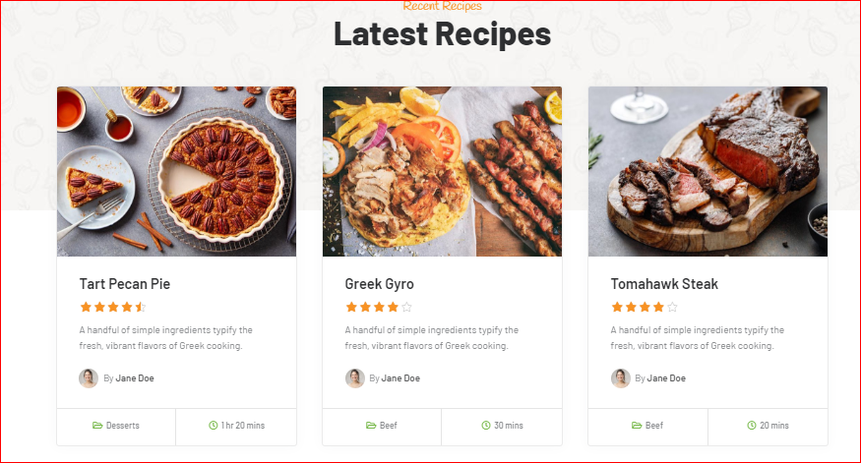Click the clock icon next to 30 mins
Screen dimensions: 861x463
point(486,425)
